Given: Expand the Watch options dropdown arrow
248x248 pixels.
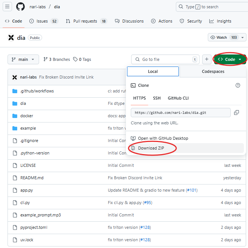Looking at the screenshot, I should (x=242, y=38).
